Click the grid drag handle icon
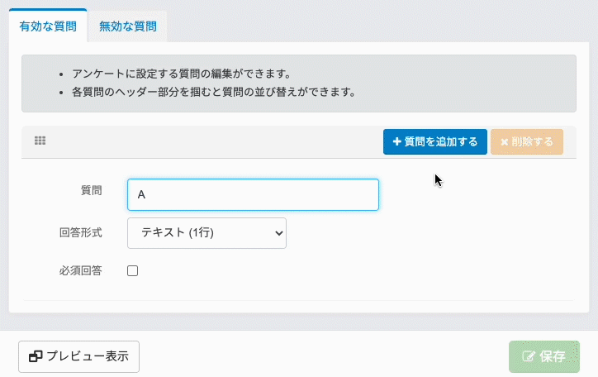 coord(40,141)
